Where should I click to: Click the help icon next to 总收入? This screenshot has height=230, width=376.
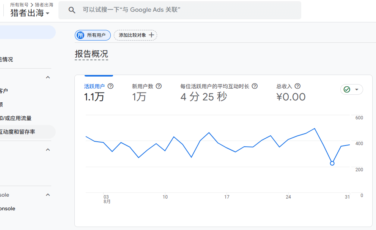(x=297, y=86)
